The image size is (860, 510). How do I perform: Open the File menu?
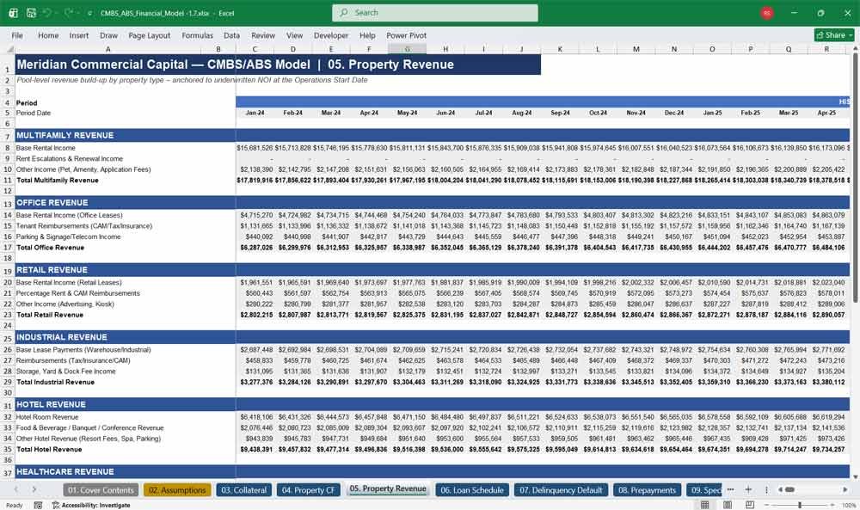(17, 35)
